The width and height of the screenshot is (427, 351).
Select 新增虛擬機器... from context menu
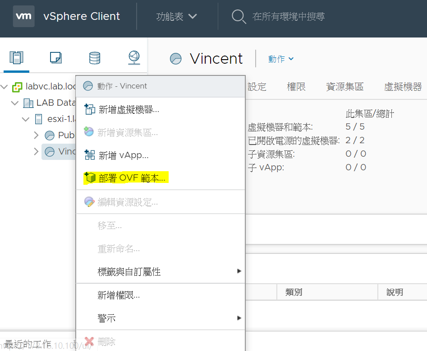[x=161, y=109]
